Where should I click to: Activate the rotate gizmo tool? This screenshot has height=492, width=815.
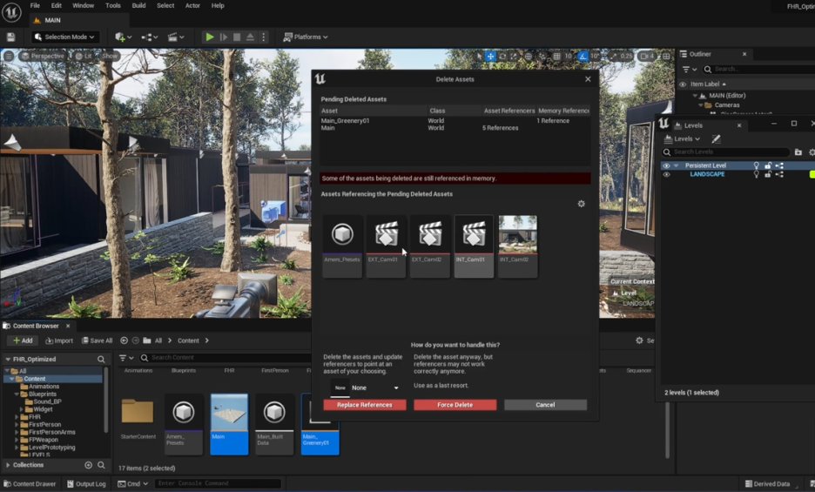point(502,57)
